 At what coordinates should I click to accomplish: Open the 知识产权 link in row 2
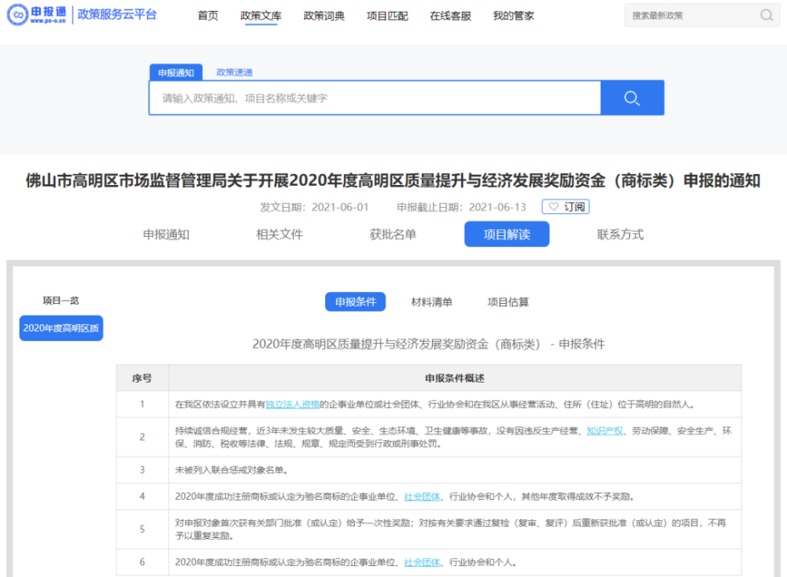click(x=604, y=431)
